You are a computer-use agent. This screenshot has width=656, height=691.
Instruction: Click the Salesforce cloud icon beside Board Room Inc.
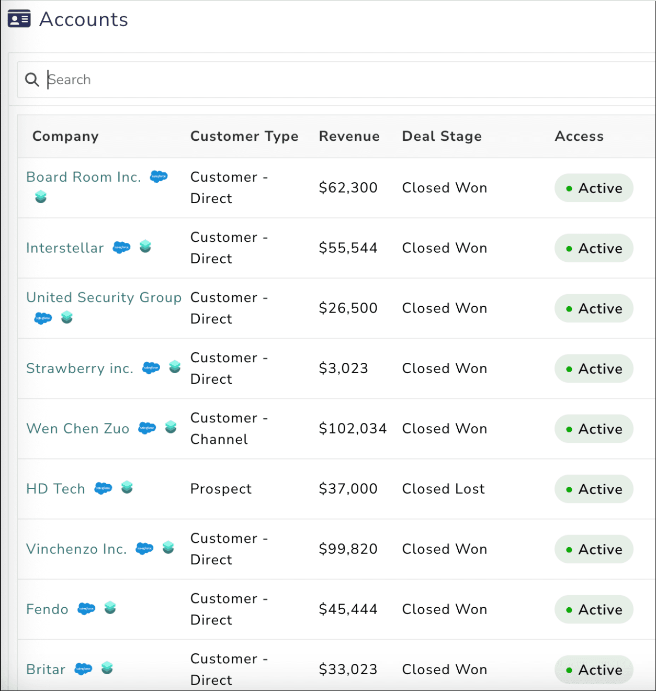159,176
